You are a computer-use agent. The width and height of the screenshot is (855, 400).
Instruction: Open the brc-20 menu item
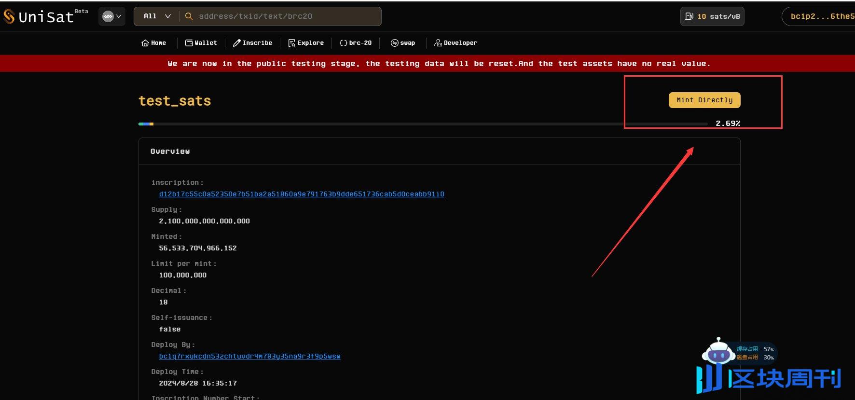click(356, 43)
